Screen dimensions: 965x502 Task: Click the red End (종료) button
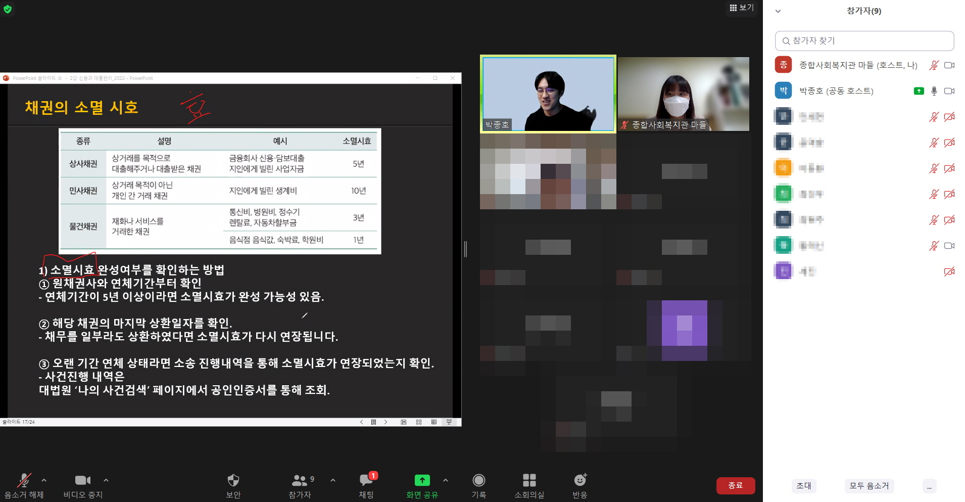735,485
